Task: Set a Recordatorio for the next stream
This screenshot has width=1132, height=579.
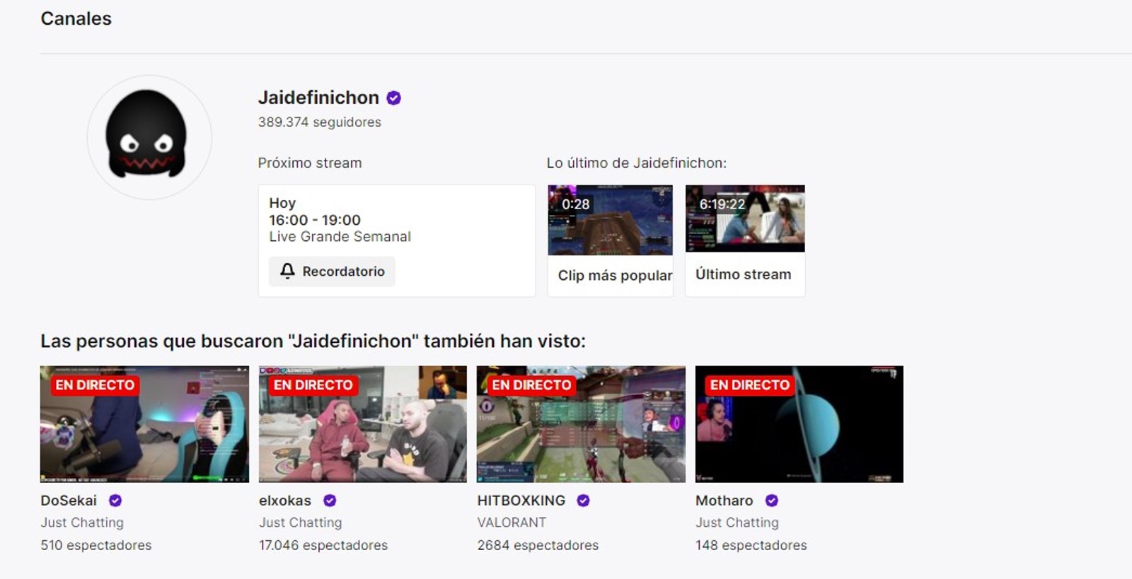Action: coord(332,271)
